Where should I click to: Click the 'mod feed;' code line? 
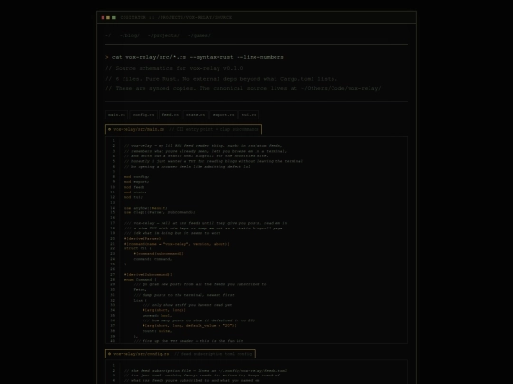(135, 187)
